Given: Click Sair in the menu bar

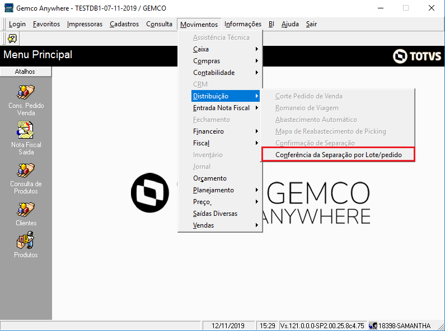Looking at the screenshot, I should click(x=311, y=24).
